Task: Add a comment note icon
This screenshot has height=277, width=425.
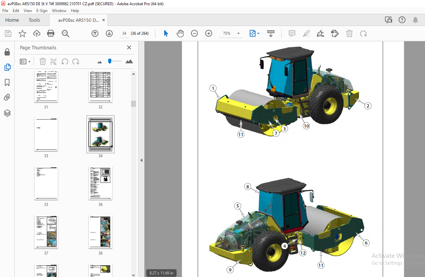Action: coord(292,33)
